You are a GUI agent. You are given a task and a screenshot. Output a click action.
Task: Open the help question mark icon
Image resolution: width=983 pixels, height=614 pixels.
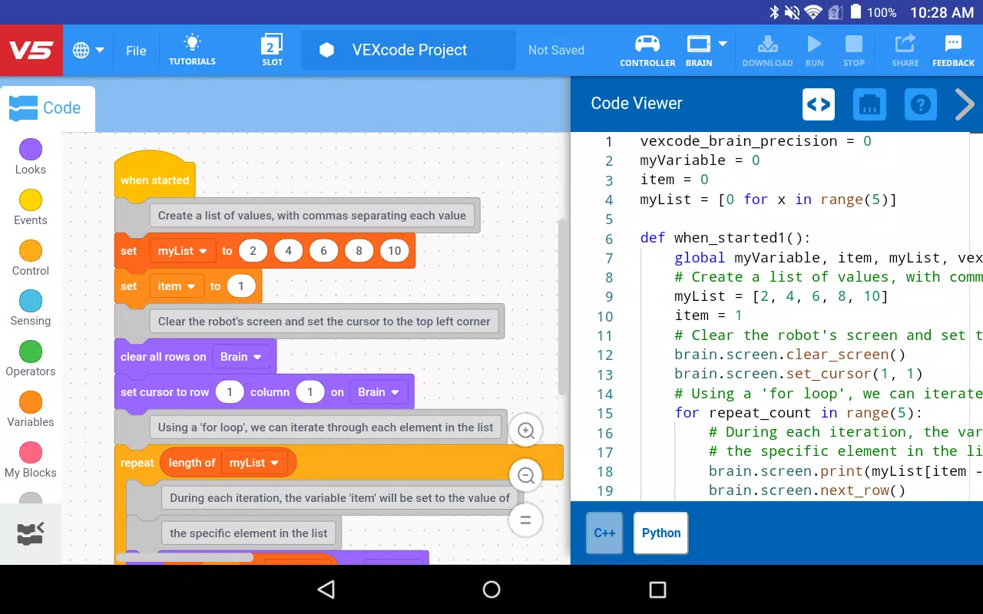tap(920, 104)
